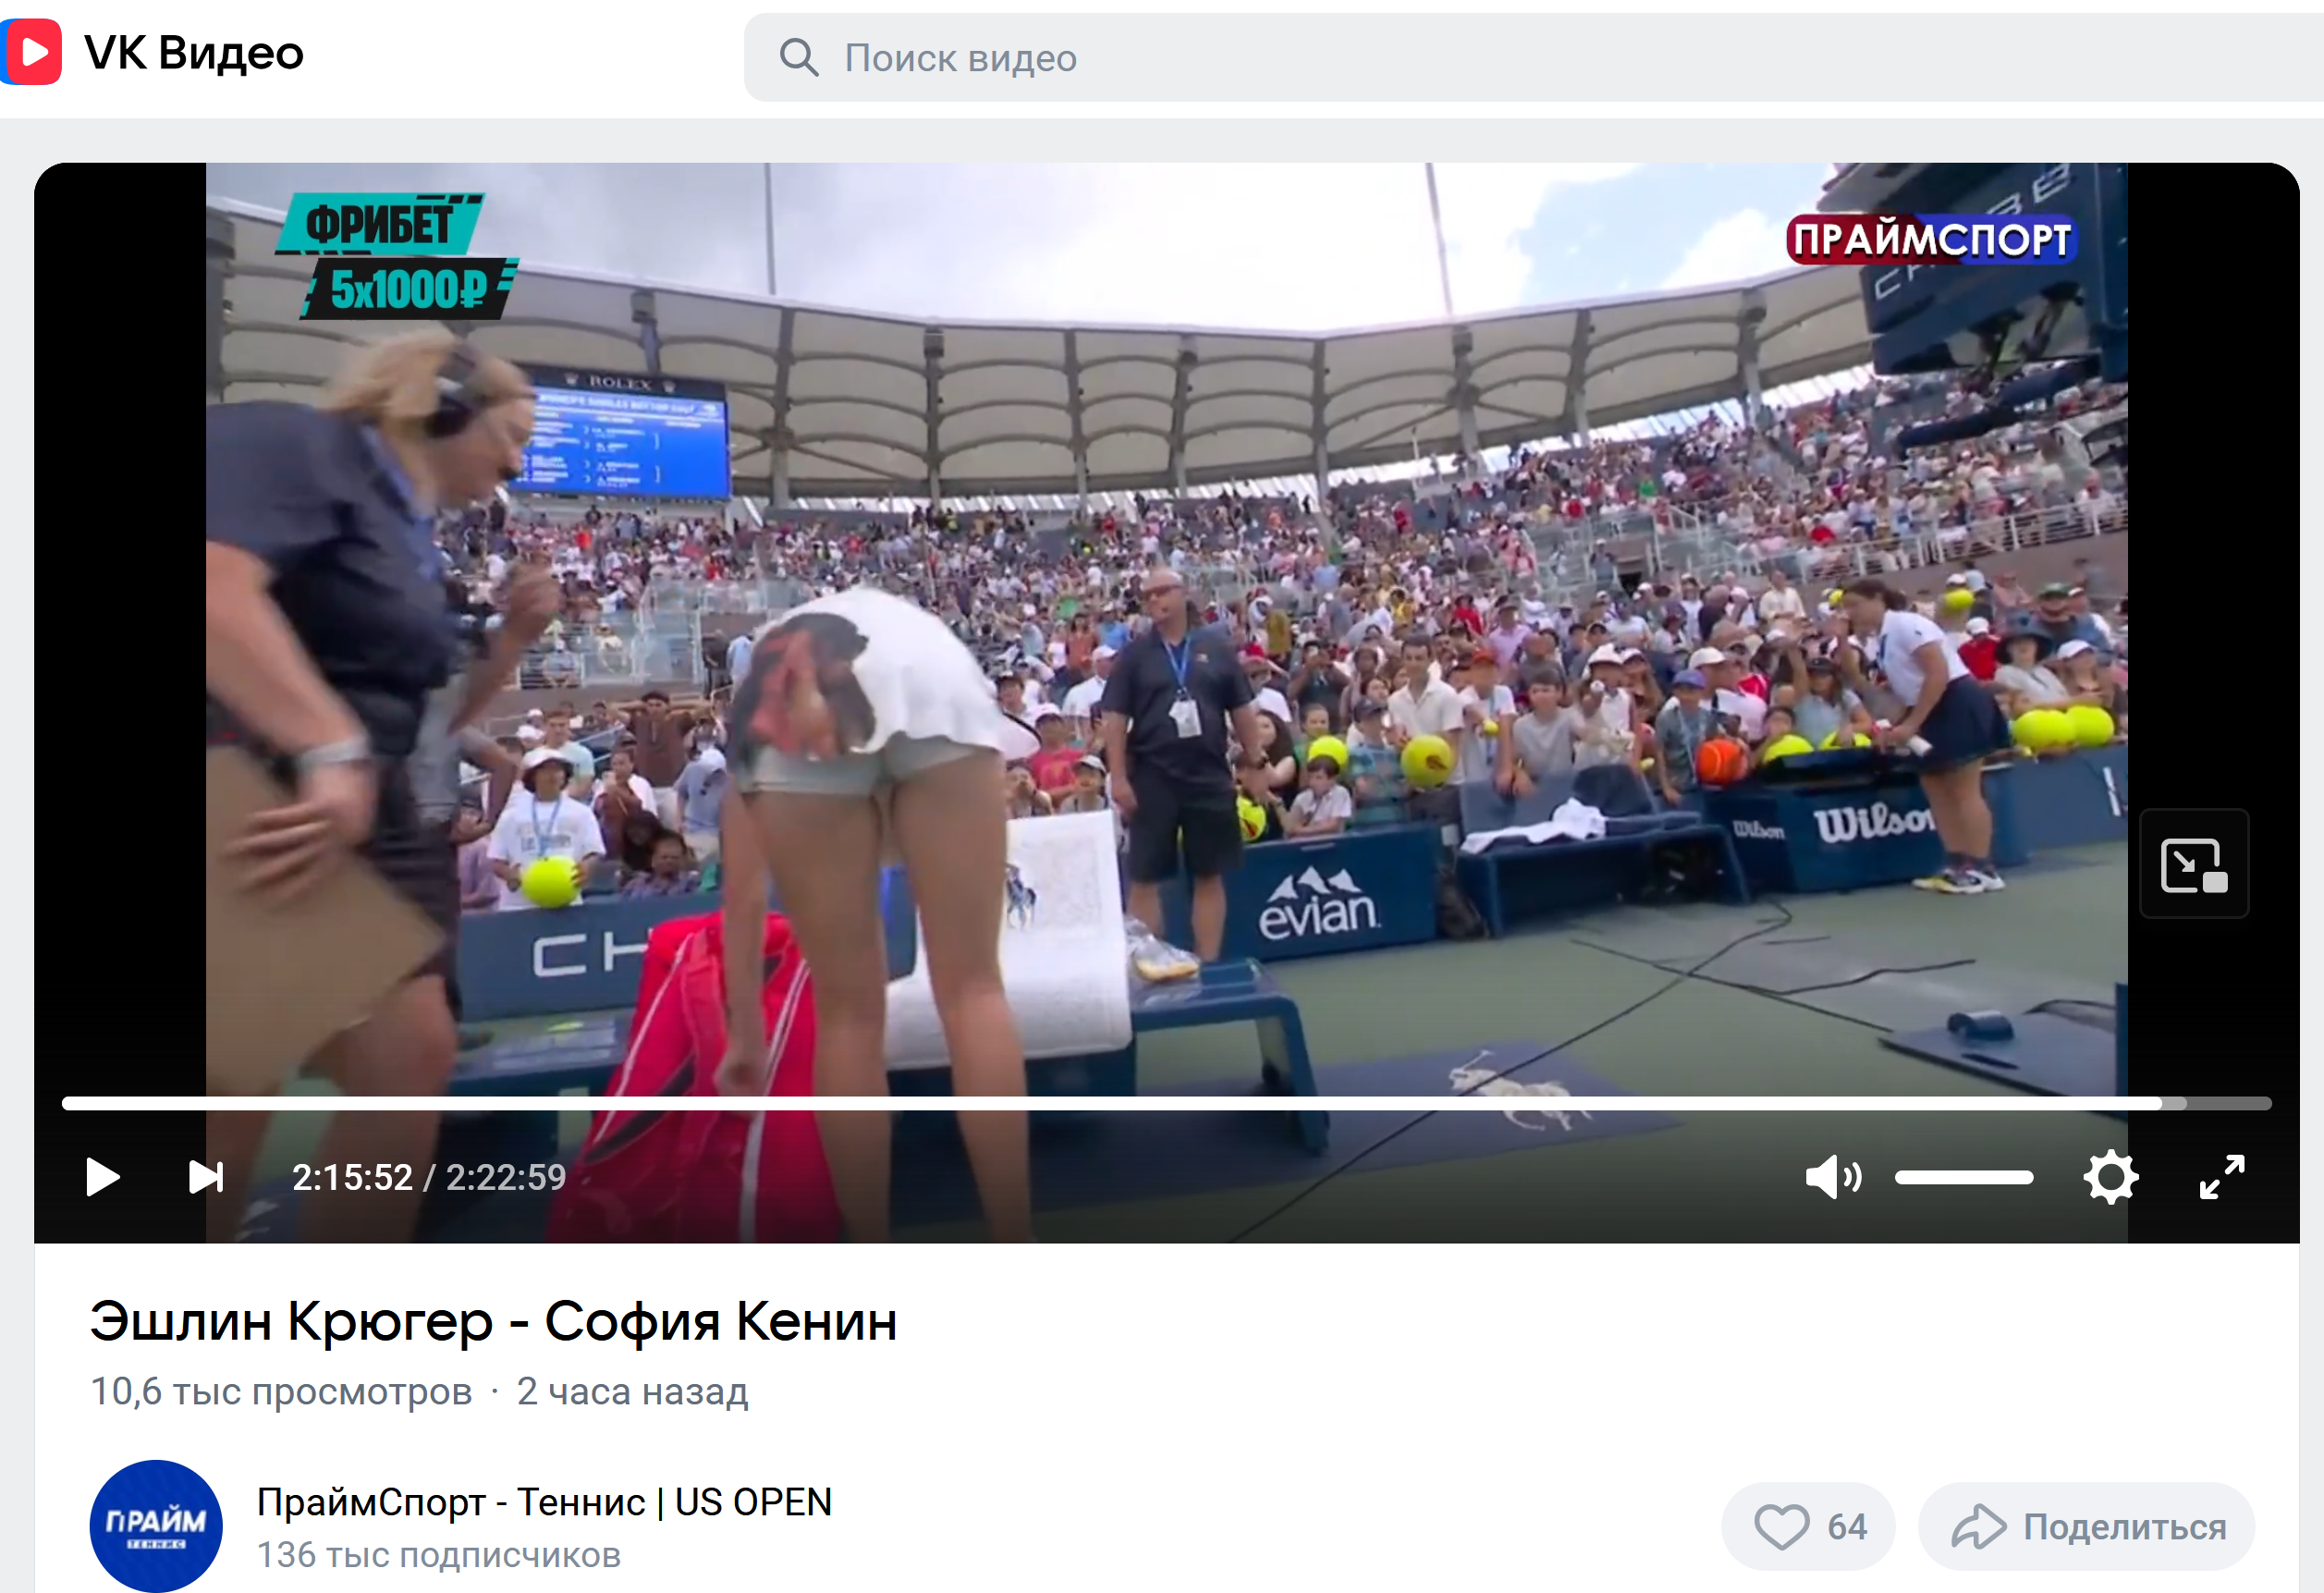This screenshot has height=1593, width=2324.
Task: Click the play button in the video player
Action: [x=103, y=1177]
